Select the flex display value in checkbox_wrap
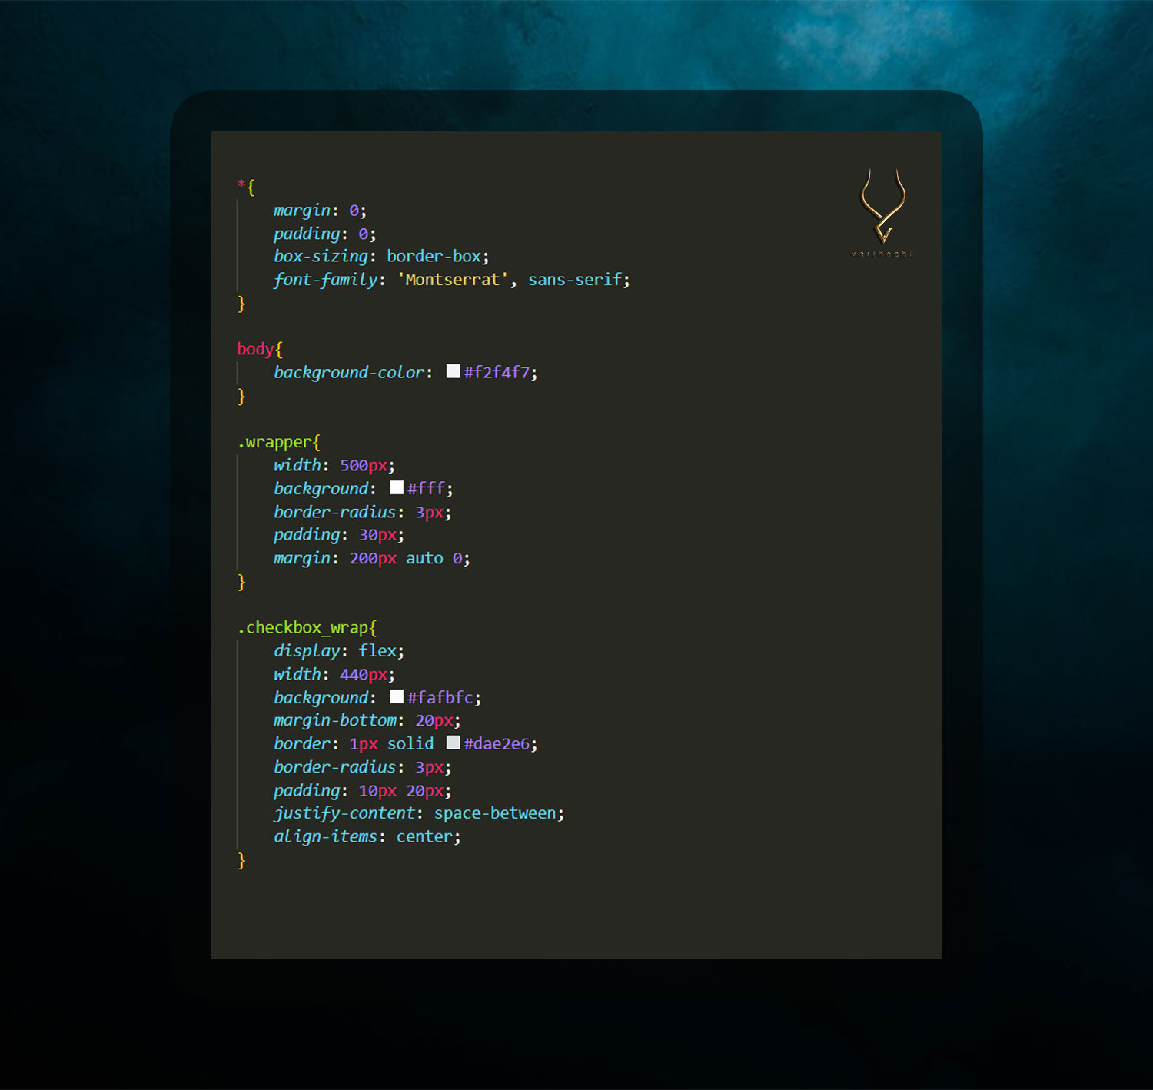This screenshot has width=1153, height=1090. 377,650
